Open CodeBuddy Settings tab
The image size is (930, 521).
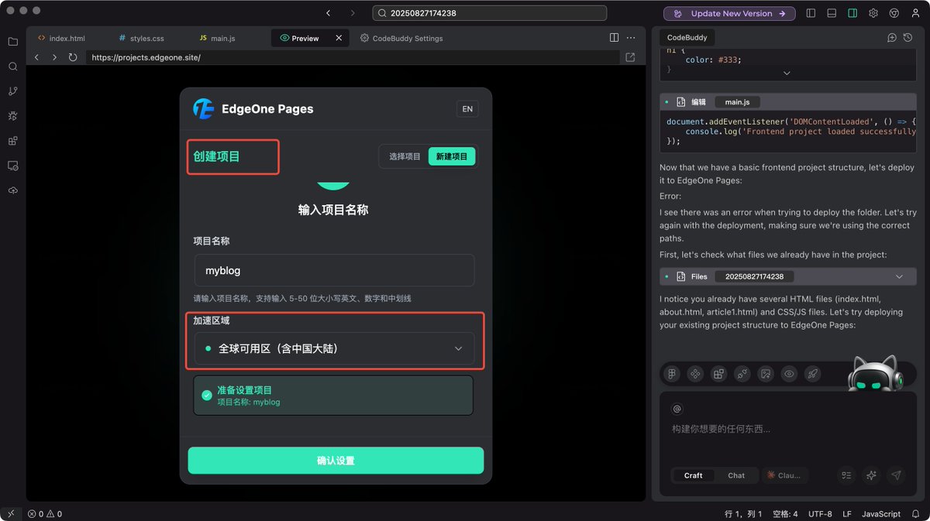coord(401,38)
